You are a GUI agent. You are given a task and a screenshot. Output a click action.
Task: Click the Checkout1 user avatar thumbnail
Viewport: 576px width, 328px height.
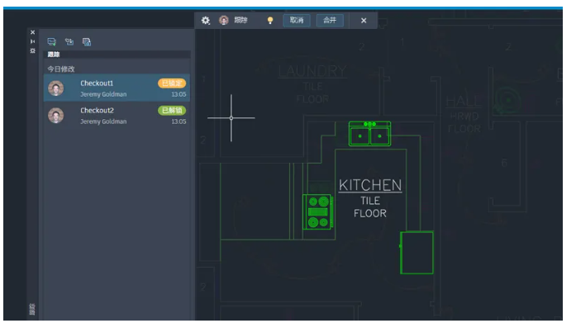pyautogui.click(x=56, y=88)
